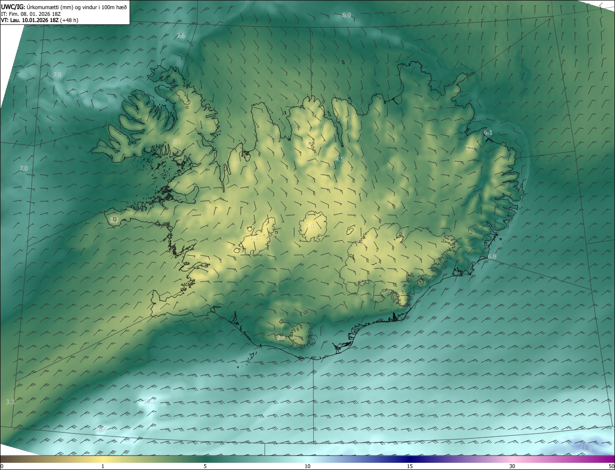
Task: Click the 6.1 value label on the east coast
Action: (x=488, y=132)
